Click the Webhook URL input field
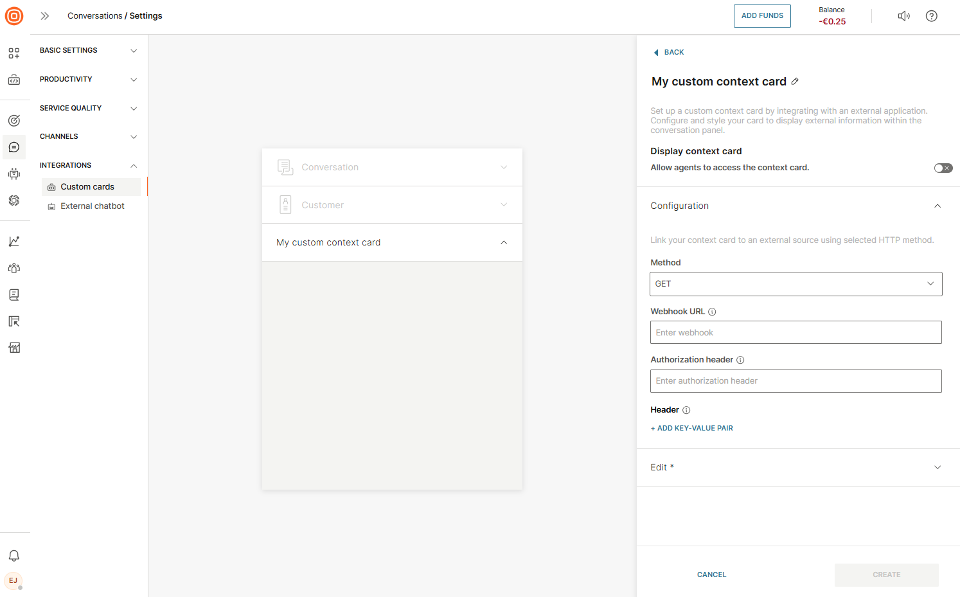 [x=796, y=332]
